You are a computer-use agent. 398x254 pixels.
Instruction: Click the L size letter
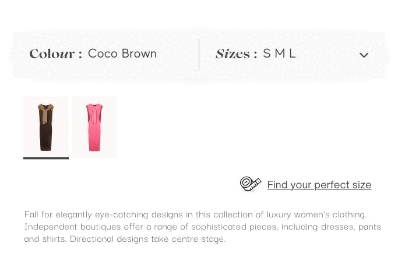292,53
